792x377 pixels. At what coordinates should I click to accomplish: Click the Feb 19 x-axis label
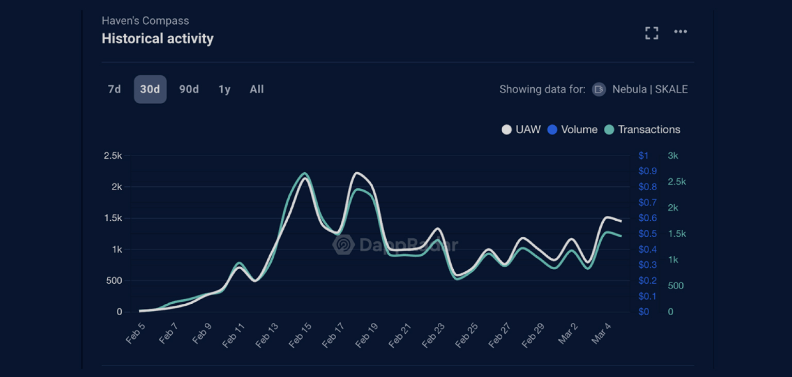point(367,334)
